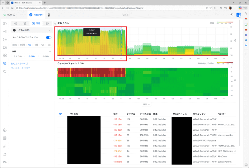Select the 2.4 GHz radio band
The width and height of the screenshot is (249, 168).
(x=18, y=56)
